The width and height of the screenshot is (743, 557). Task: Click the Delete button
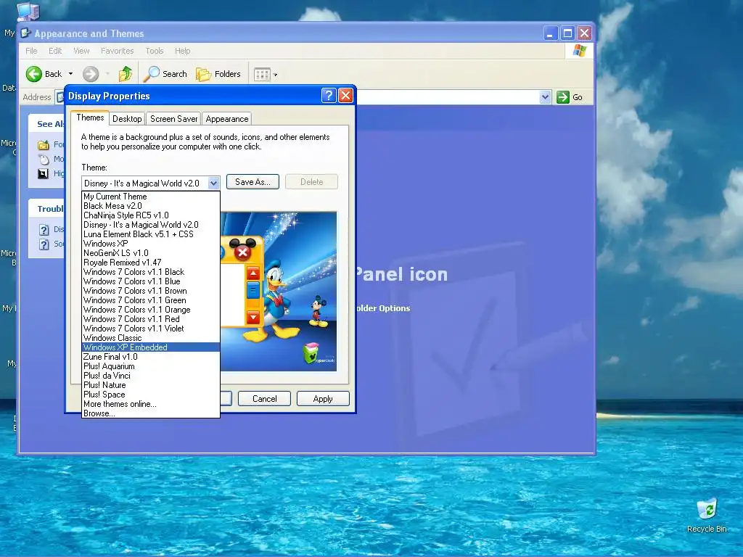click(311, 182)
